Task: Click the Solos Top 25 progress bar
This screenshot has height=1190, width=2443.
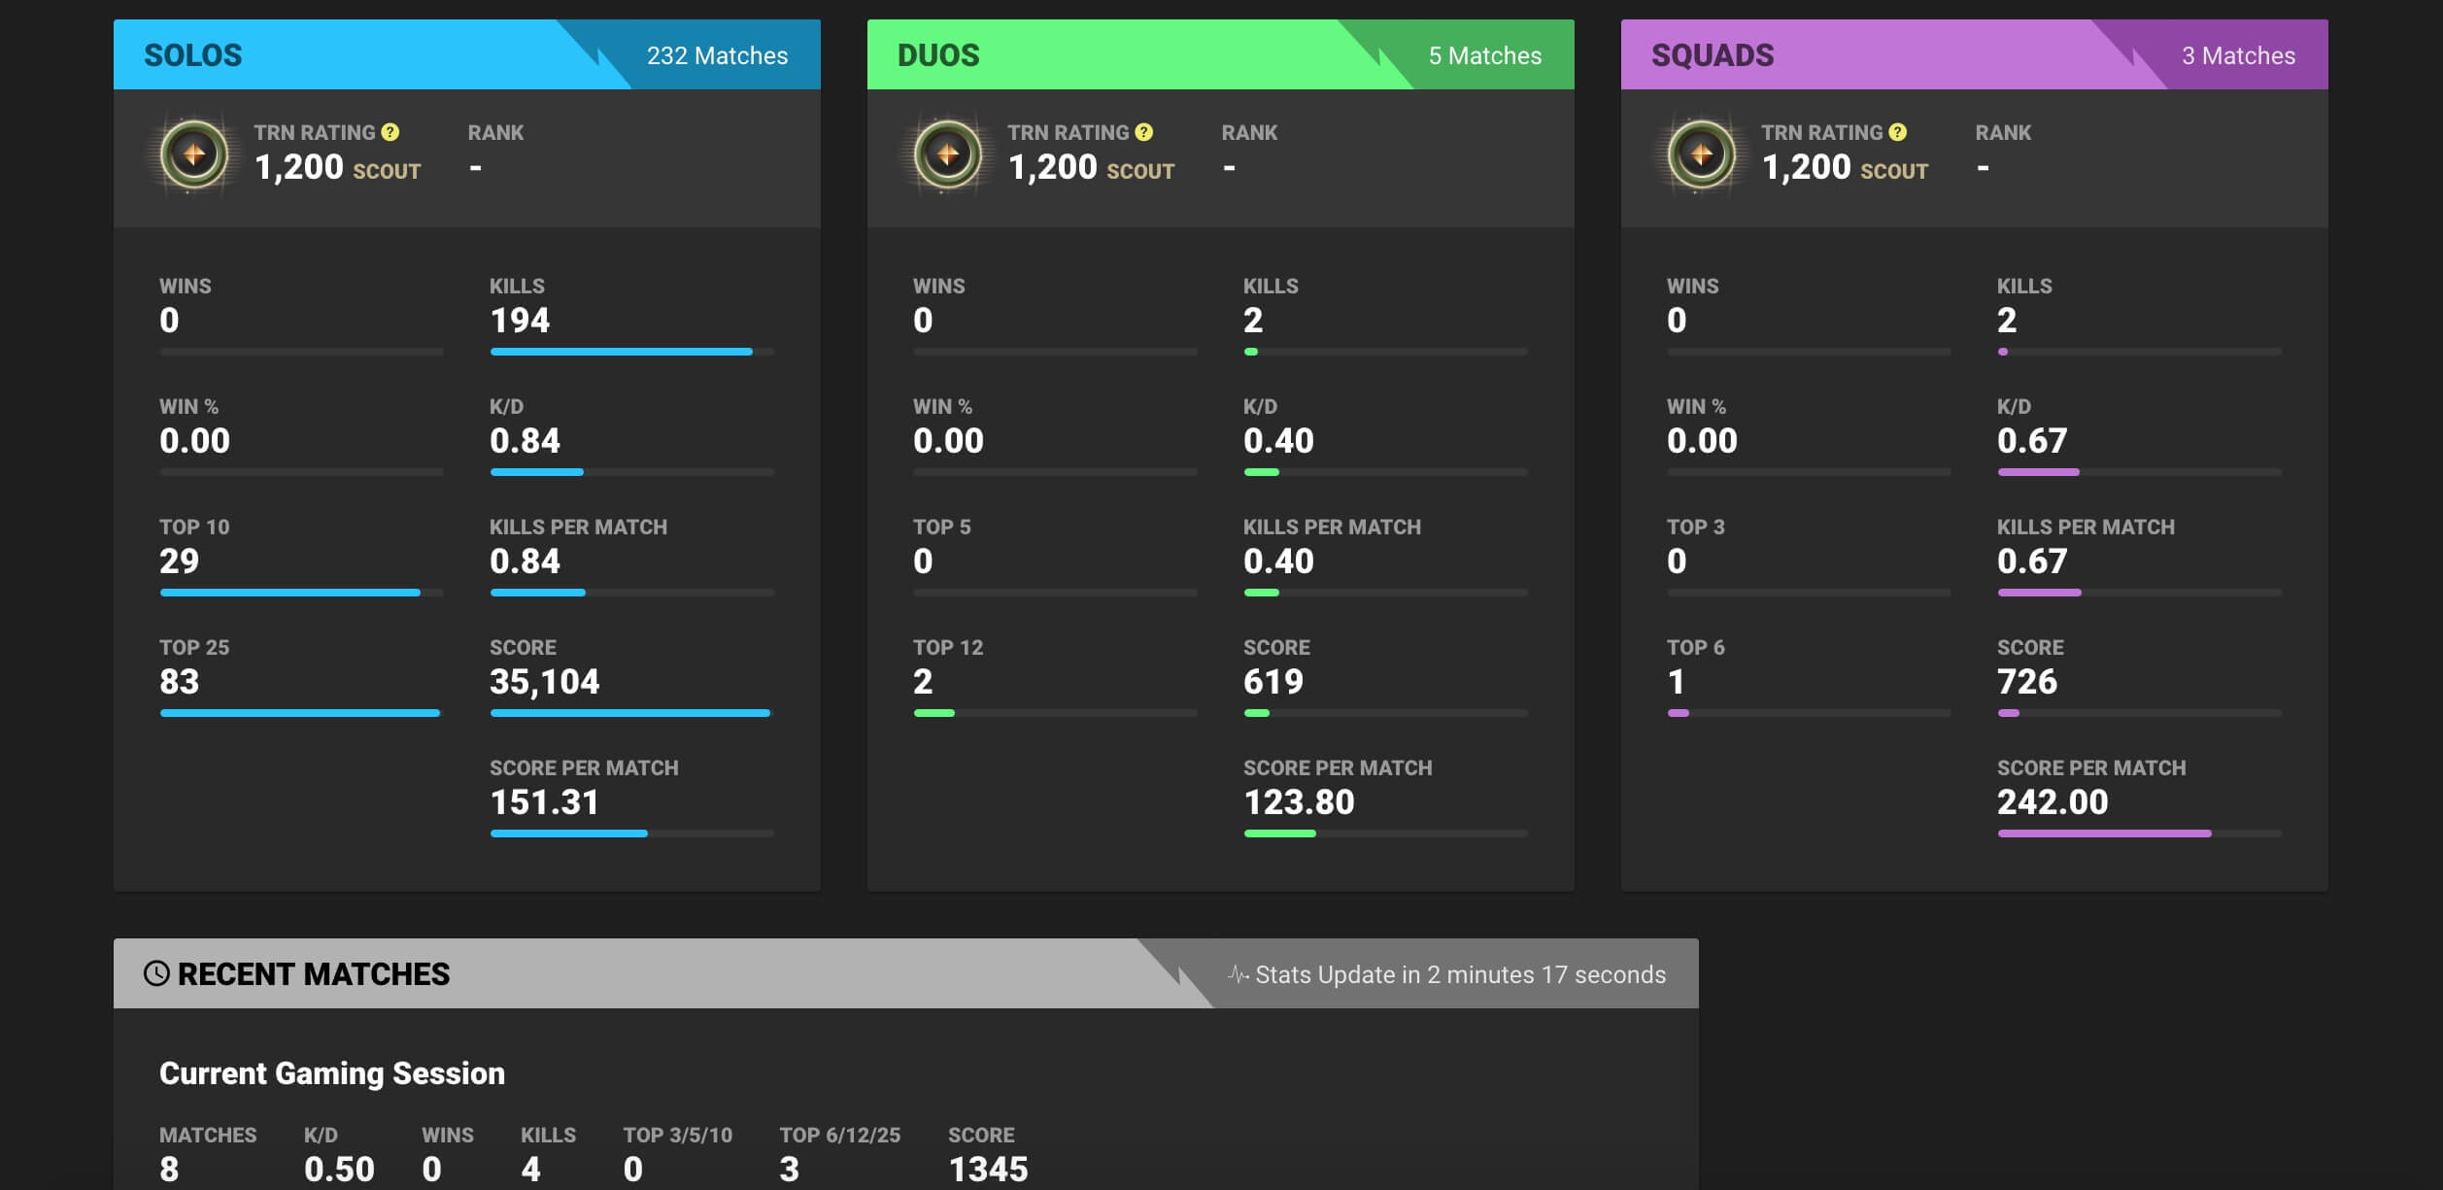Action: pos(301,713)
